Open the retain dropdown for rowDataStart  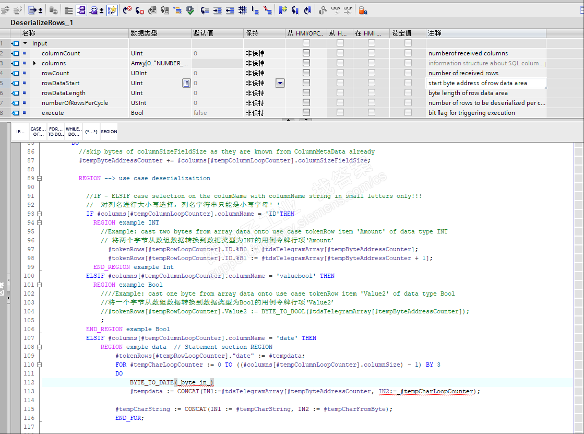click(x=280, y=83)
